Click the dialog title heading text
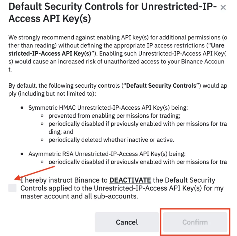237x236 pixels. click(x=112, y=12)
